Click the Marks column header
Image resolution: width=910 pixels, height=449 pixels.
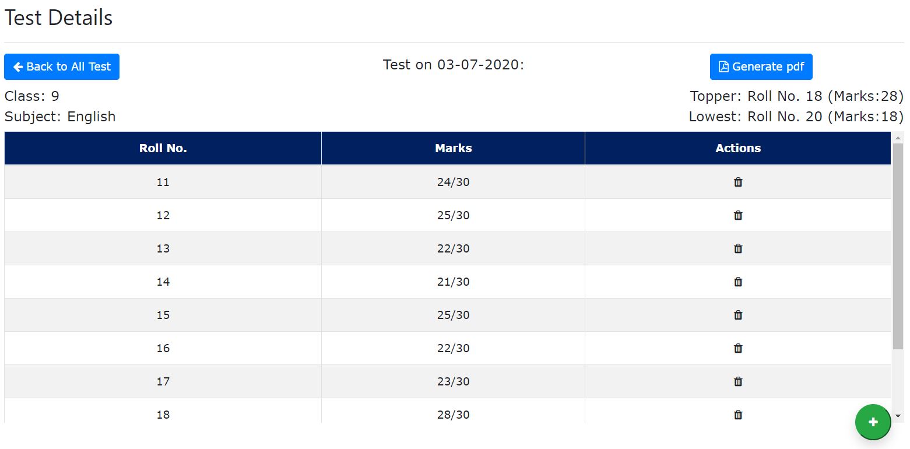point(453,148)
